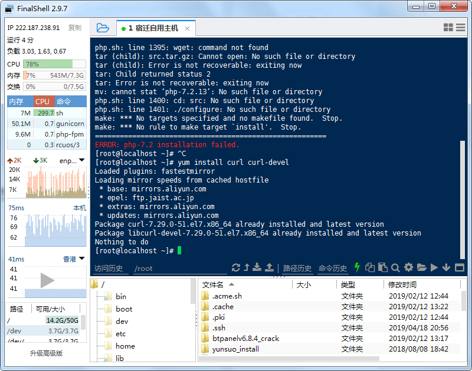Viewport: 472px width, 371px height.
Task: Click 复制 to copy the IP address
Action: click(x=74, y=27)
